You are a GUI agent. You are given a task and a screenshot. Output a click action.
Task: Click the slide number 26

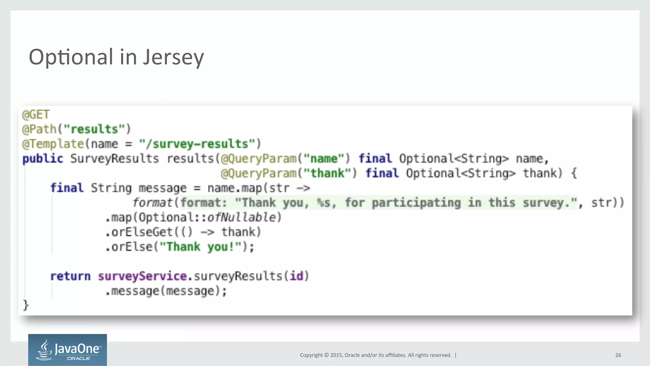point(618,355)
